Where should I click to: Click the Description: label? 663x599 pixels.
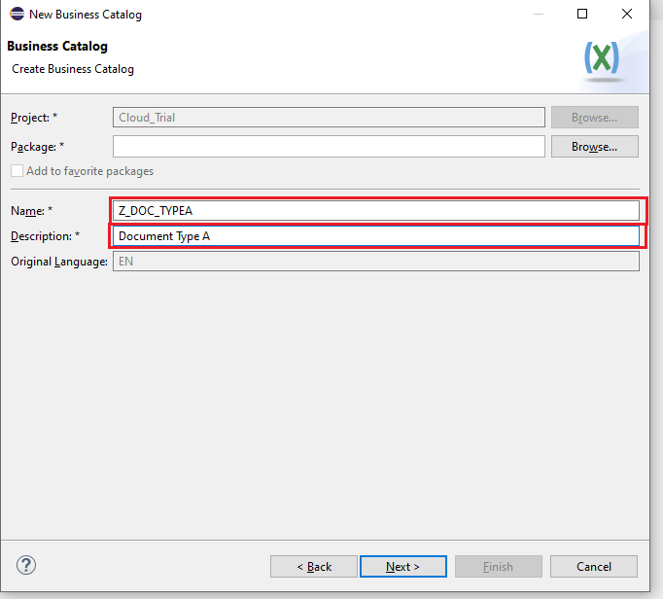45,236
